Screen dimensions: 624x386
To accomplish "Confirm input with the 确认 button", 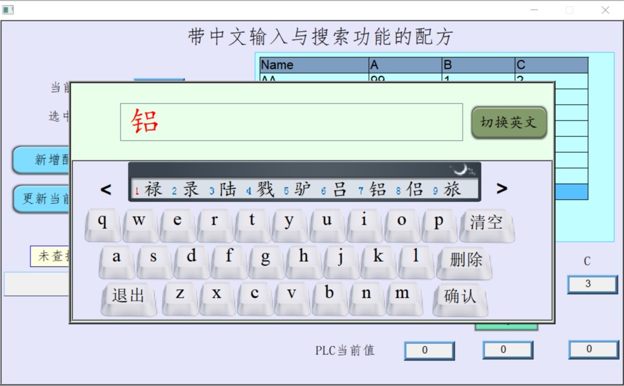I will [460, 297].
